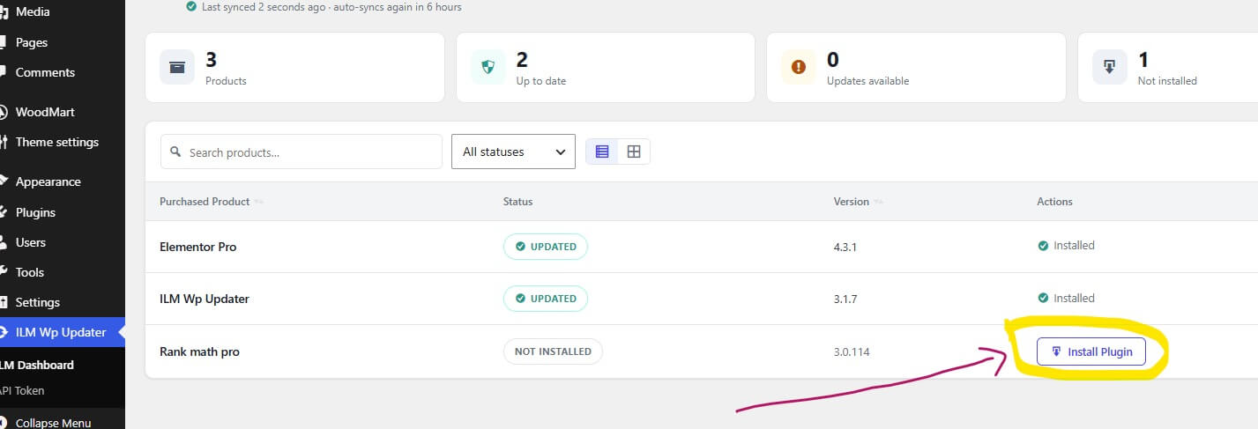The image size is (1258, 429).
Task: Click version 3.1.7 cell
Action: click(x=845, y=299)
